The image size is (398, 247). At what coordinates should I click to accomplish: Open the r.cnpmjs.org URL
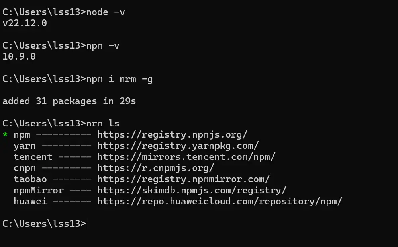click(x=155, y=168)
